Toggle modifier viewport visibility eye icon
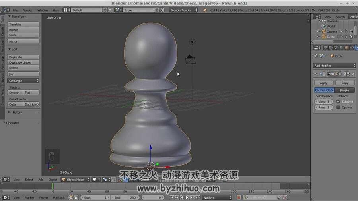Viewport: 358px width, 201px height. click(x=333, y=74)
